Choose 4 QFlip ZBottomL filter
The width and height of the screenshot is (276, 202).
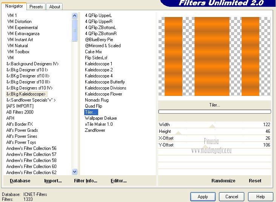[100, 28]
